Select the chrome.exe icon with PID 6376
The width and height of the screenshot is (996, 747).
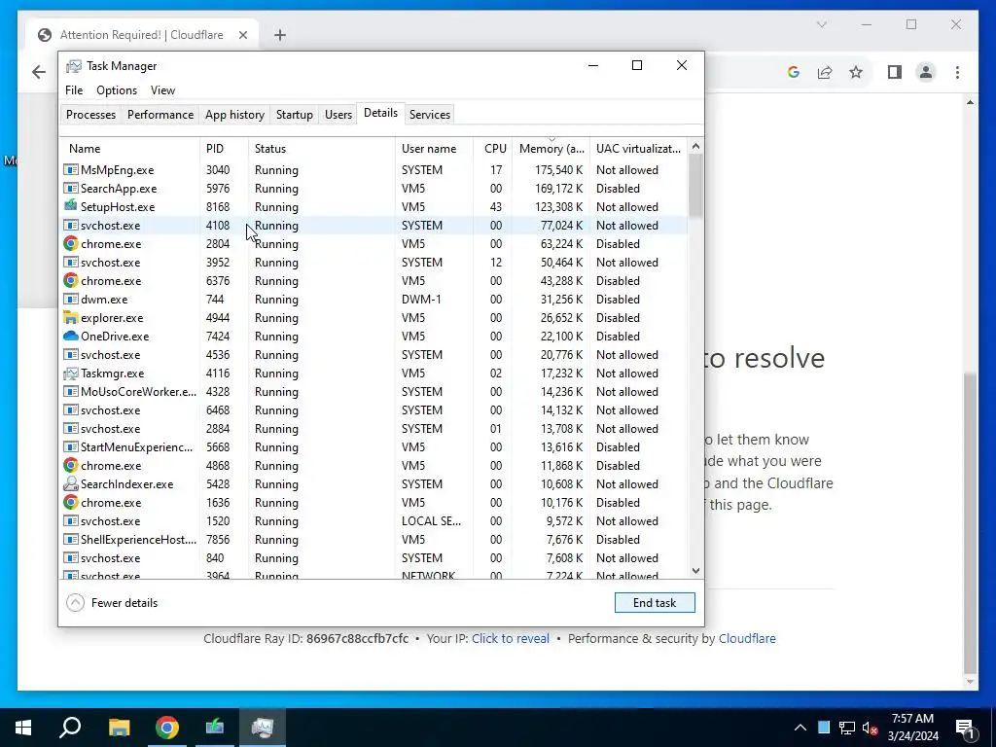(x=70, y=280)
